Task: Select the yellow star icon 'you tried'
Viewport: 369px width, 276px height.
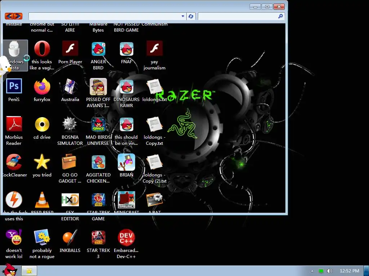Action: tap(42, 162)
